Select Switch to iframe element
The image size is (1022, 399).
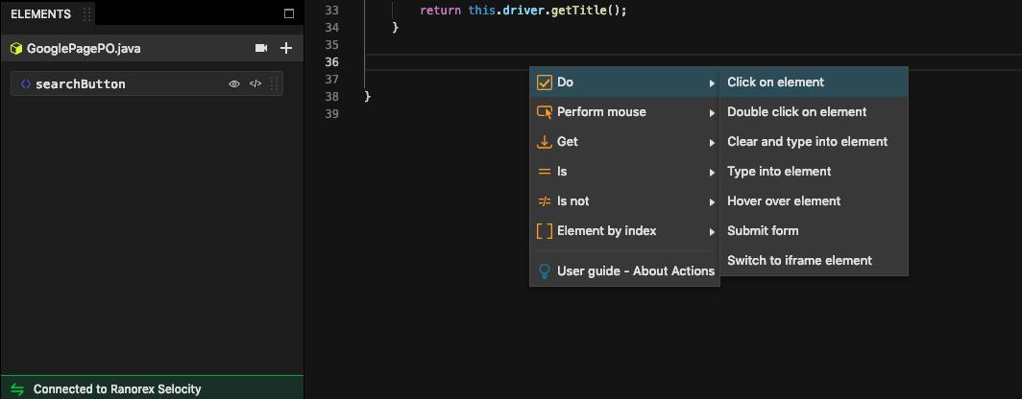(814, 260)
